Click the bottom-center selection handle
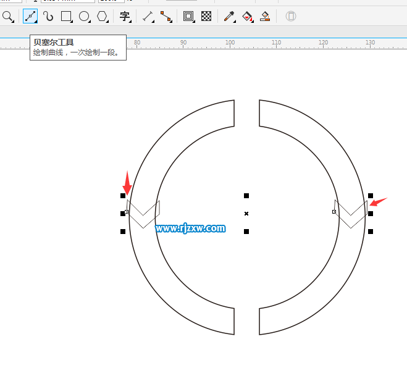The image size is (407, 368). [x=246, y=232]
